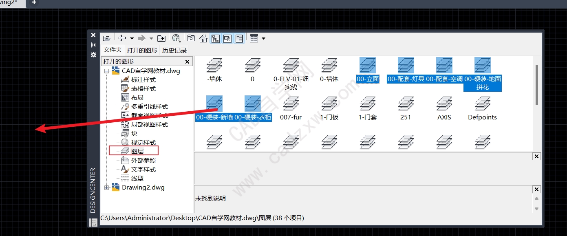This screenshot has height=236, width=567.
Task: Toggle DesignCenter auto-hide
Action: coord(93,45)
